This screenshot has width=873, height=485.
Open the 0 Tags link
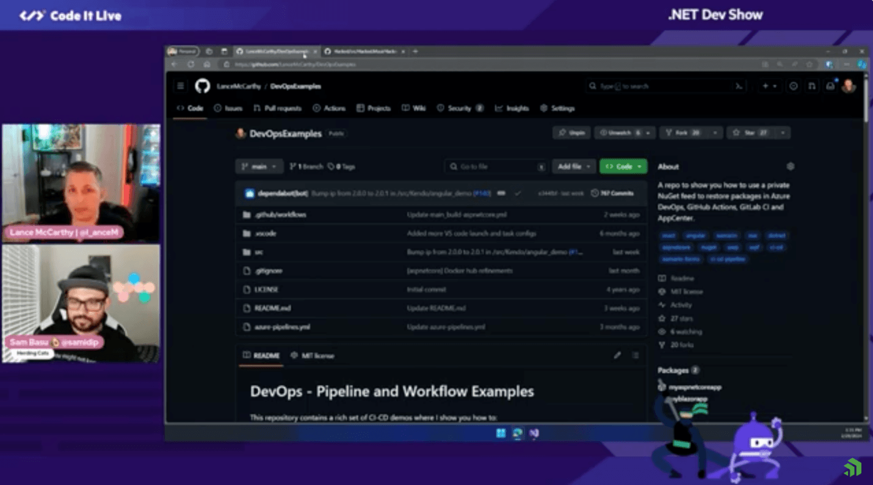coord(341,166)
